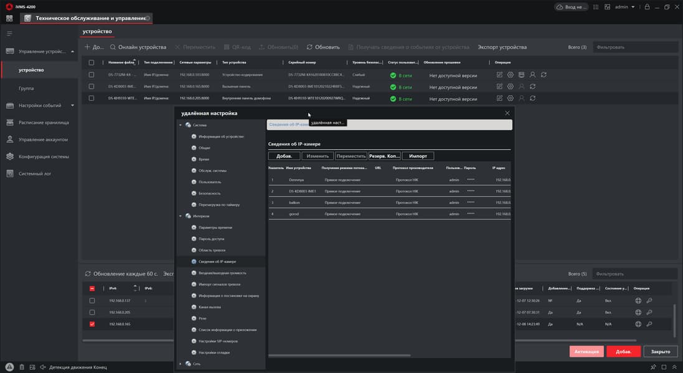This screenshot has height=373, width=683.
Task: Mute sound via the speaker icon in status bar
Action: [42, 367]
